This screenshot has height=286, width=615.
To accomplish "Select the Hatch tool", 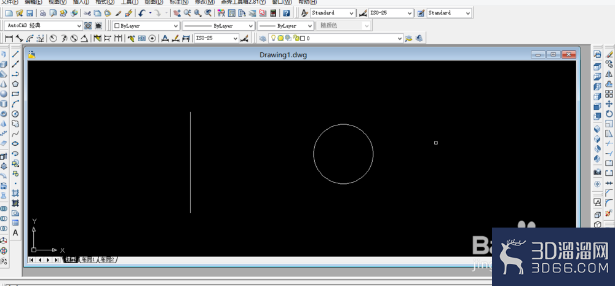I will tap(15, 193).
